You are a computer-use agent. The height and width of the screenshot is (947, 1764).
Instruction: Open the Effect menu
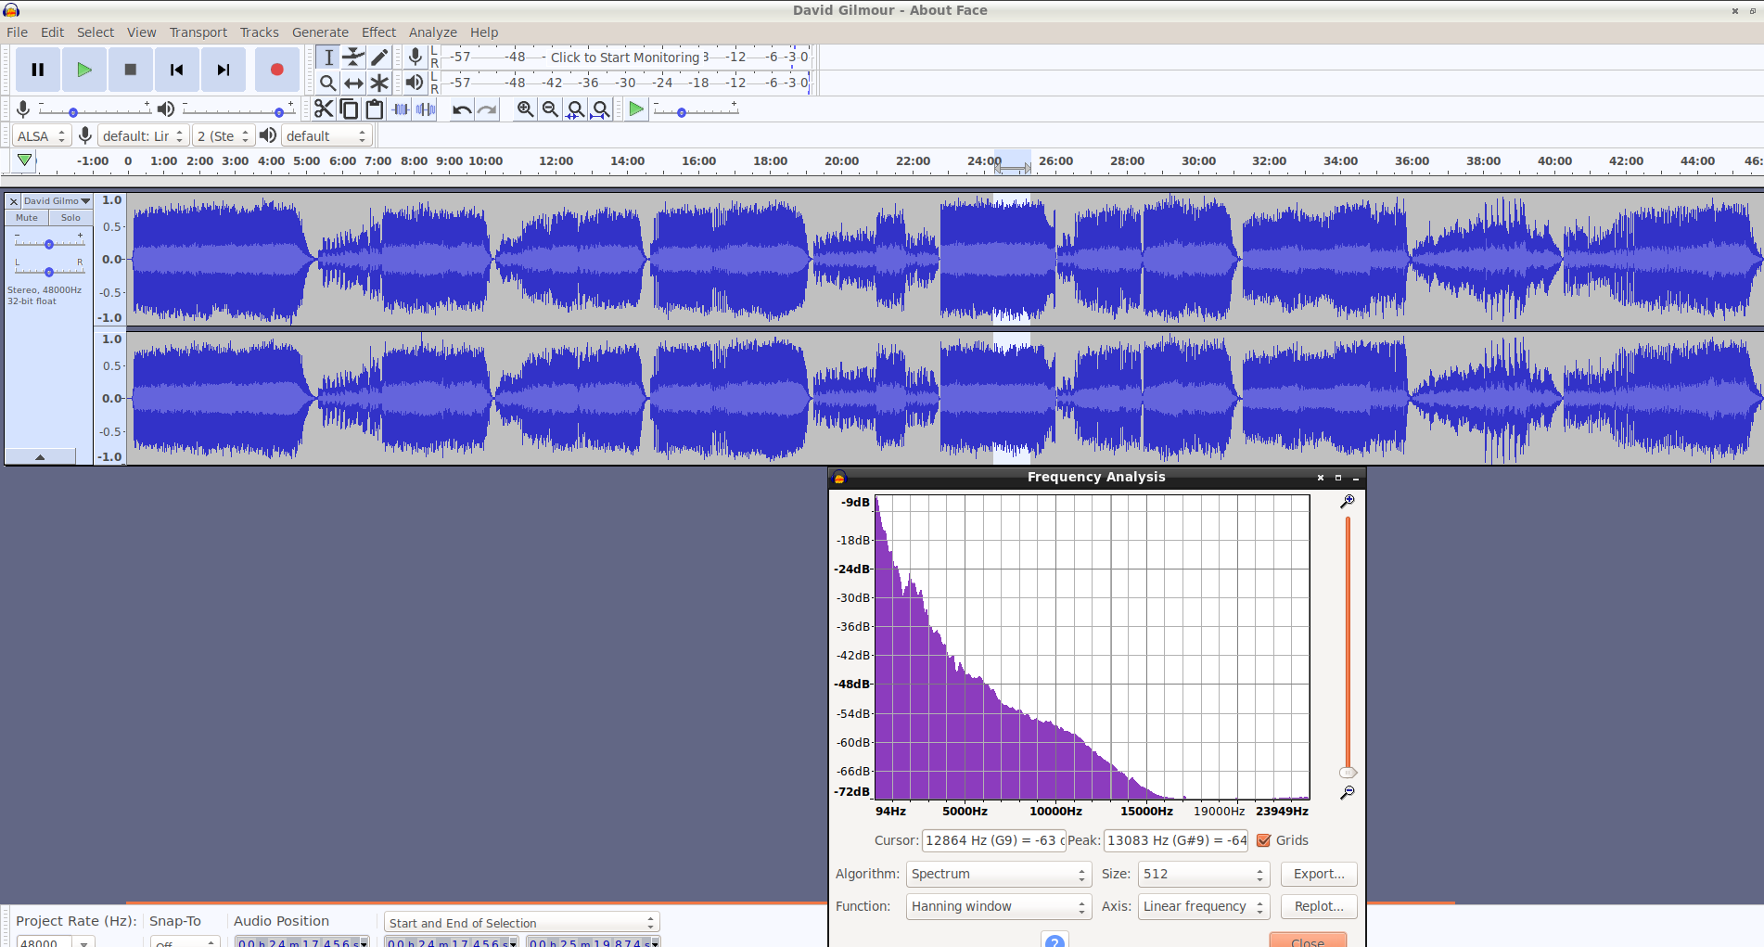pos(378,32)
